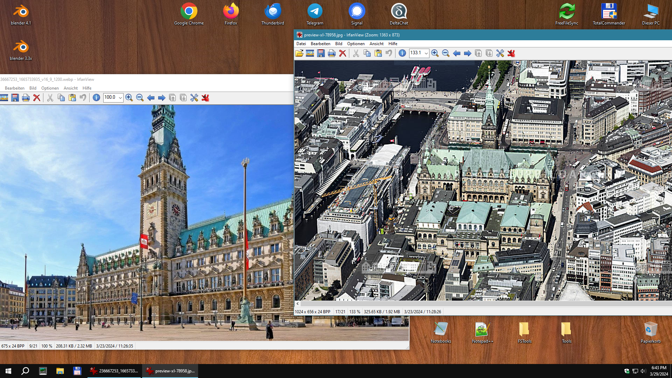This screenshot has width=672, height=378.
Task: Show image info in preview-xl window
Action: point(402,53)
